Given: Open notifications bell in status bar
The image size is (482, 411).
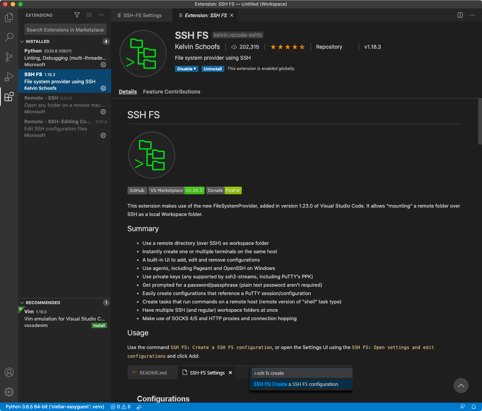Looking at the screenshot, I should point(473,407).
